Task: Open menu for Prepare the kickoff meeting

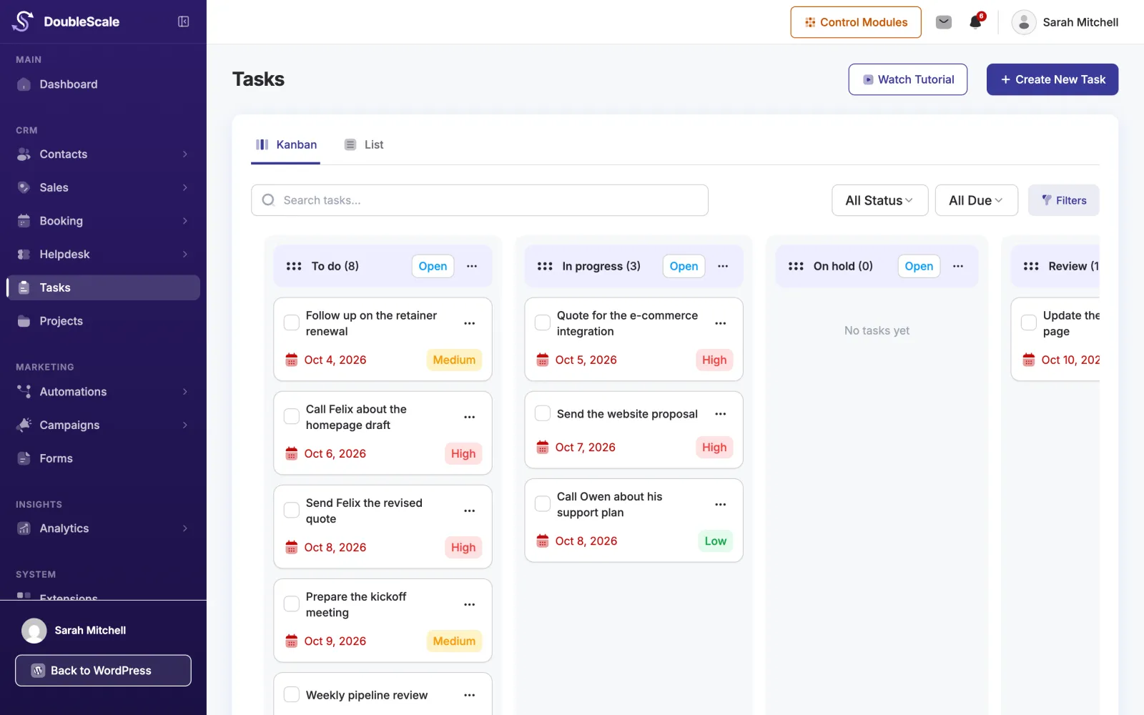Action: point(469,604)
